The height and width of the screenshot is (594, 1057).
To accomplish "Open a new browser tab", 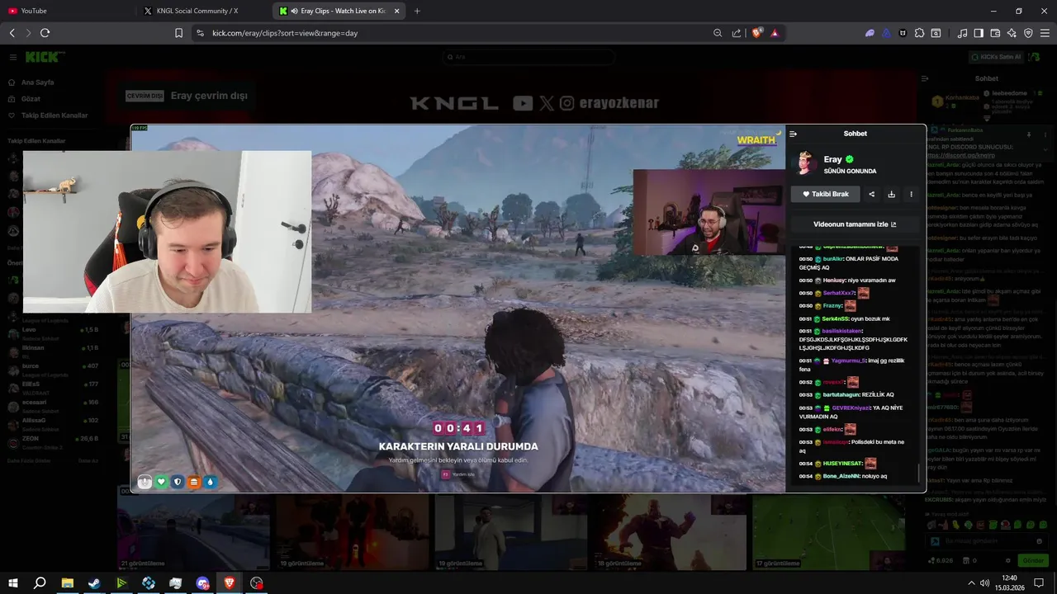I will point(417,11).
